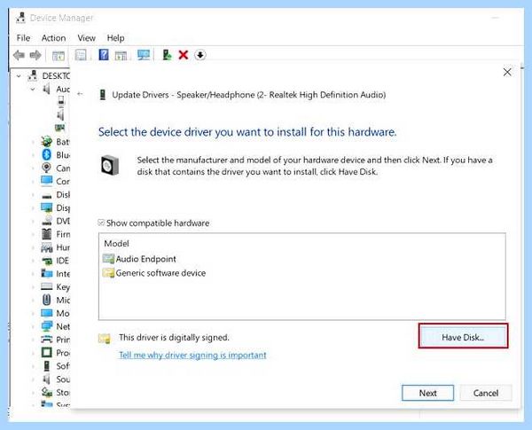This screenshot has height=430, width=532.
Task: Open 'Tell me why driver signing is important' link
Action: coord(192,355)
